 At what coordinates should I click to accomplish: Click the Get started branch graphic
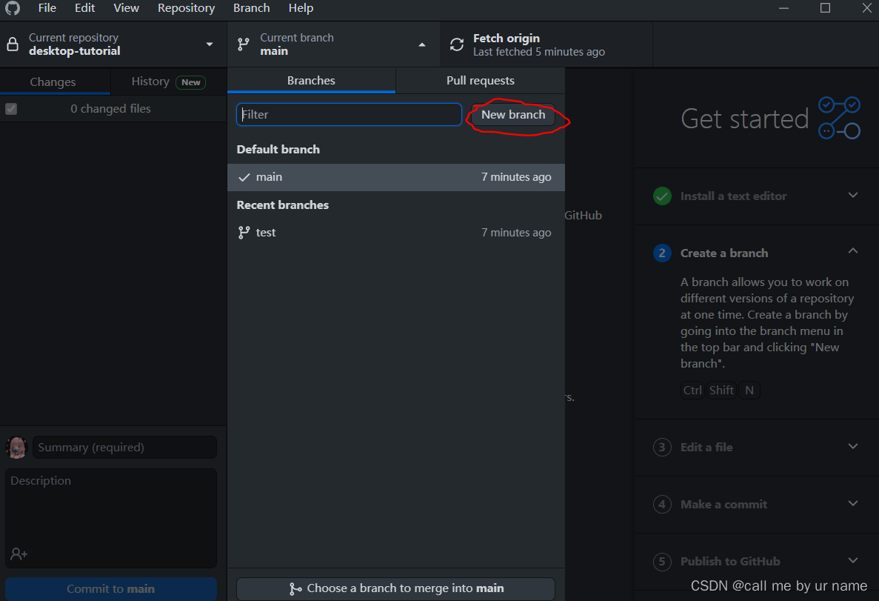click(x=840, y=117)
